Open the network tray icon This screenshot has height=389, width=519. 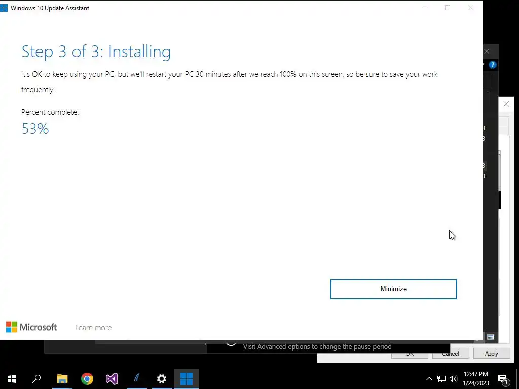pos(441,379)
